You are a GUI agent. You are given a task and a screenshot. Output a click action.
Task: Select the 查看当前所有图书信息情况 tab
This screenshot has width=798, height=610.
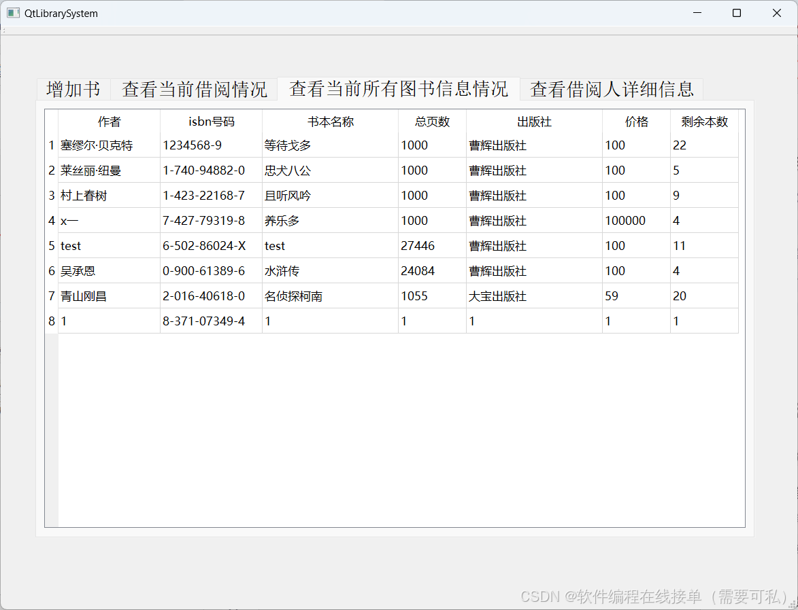tap(399, 88)
